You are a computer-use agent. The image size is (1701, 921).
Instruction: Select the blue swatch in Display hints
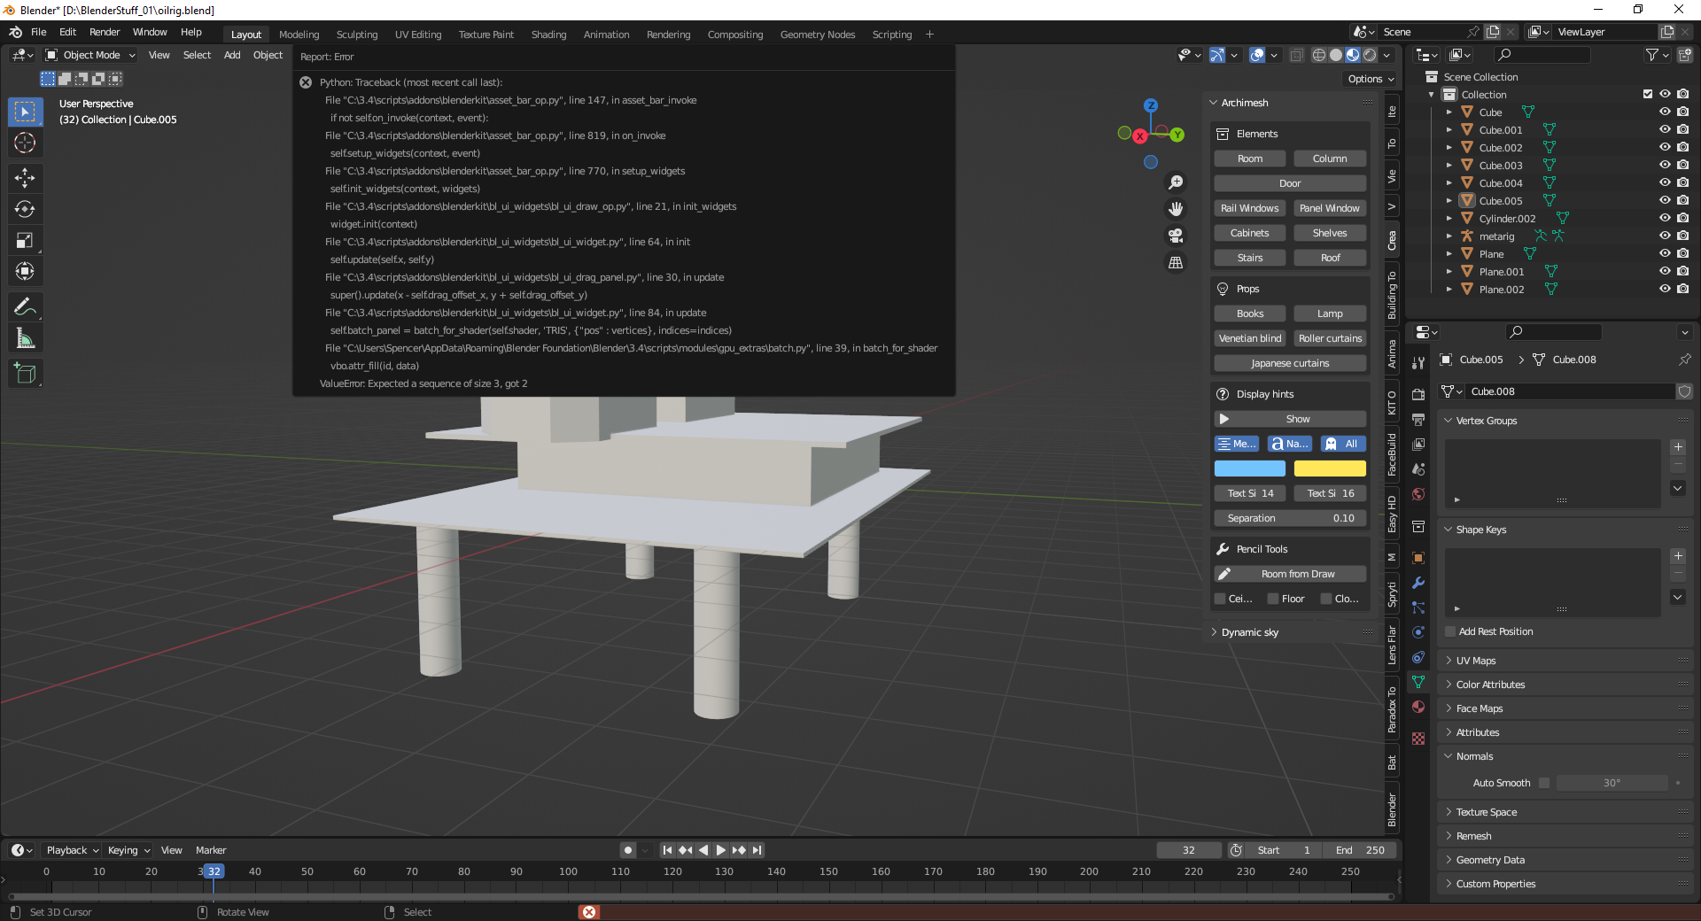[1249, 468]
